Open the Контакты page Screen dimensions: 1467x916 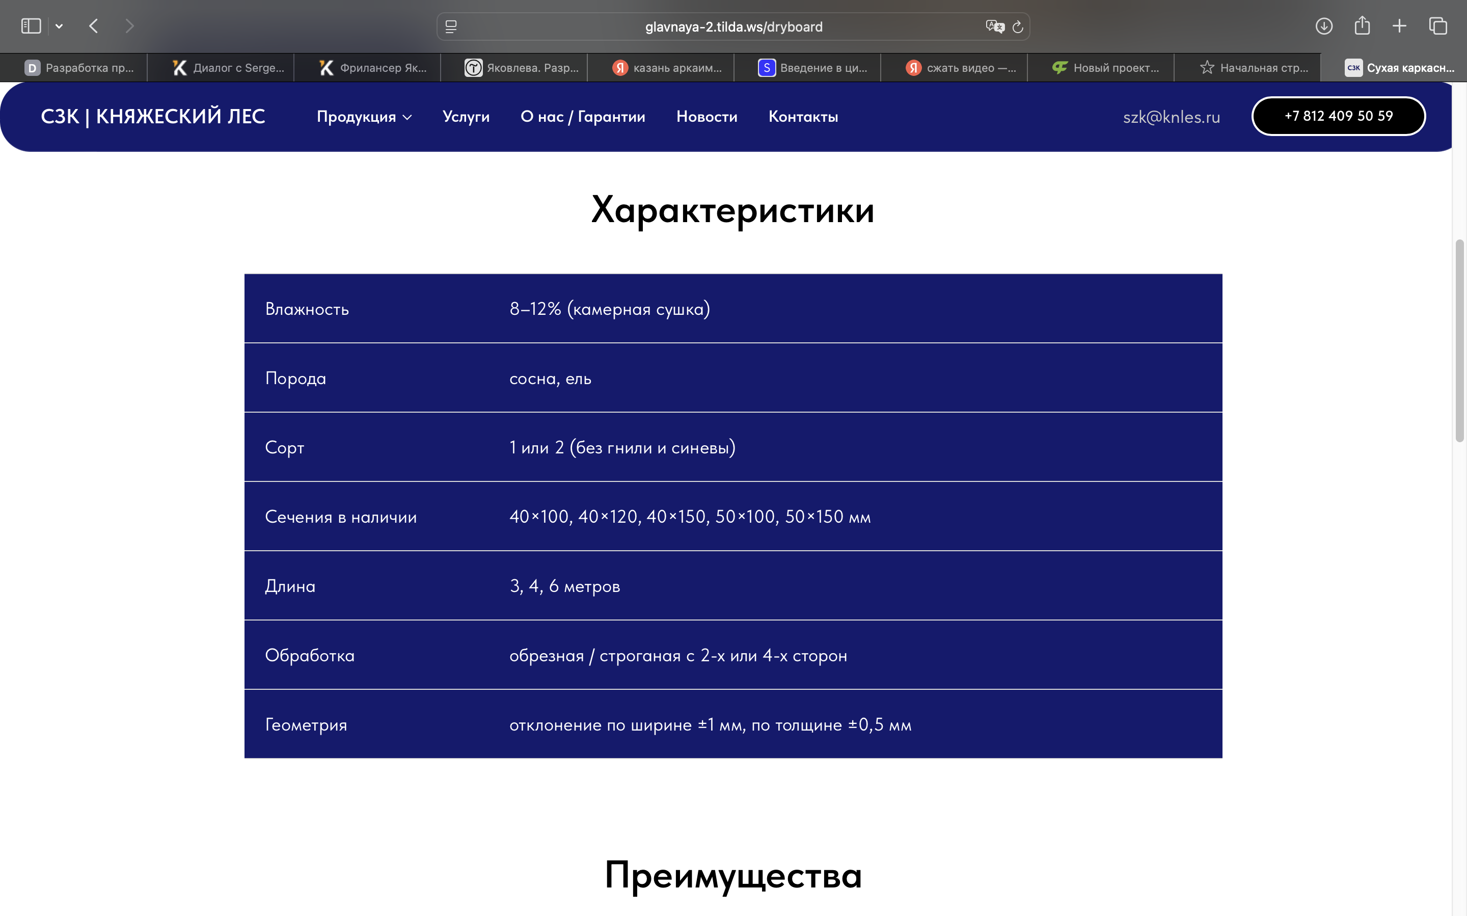pyautogui.click(x=803, y=117)
